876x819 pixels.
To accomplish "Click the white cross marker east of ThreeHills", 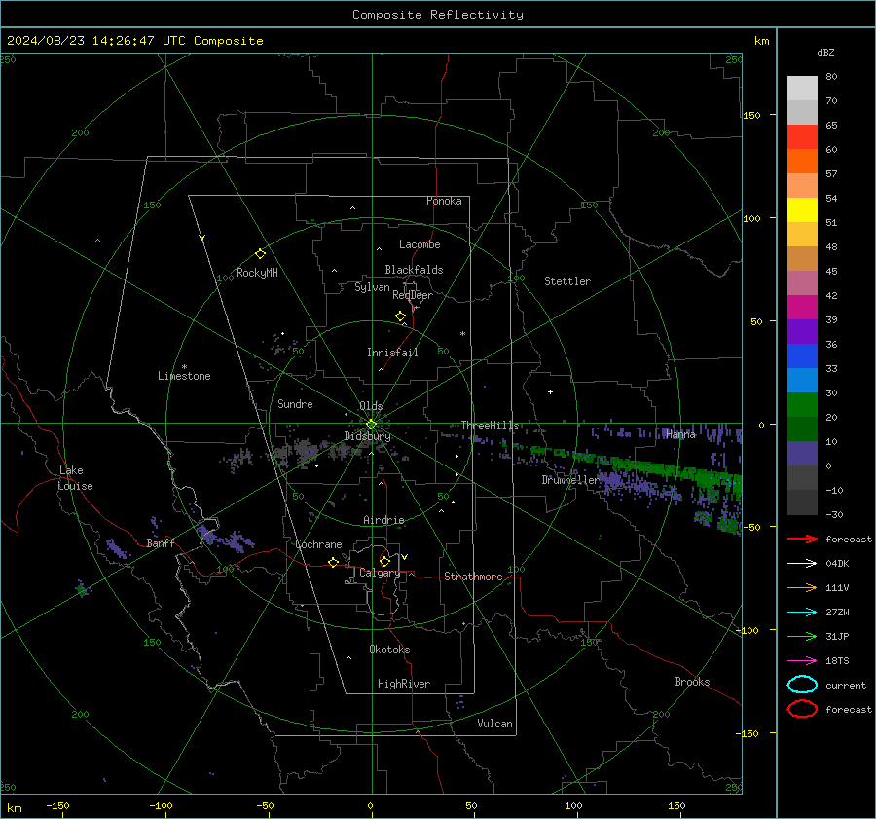I will (x=550, y=391).
